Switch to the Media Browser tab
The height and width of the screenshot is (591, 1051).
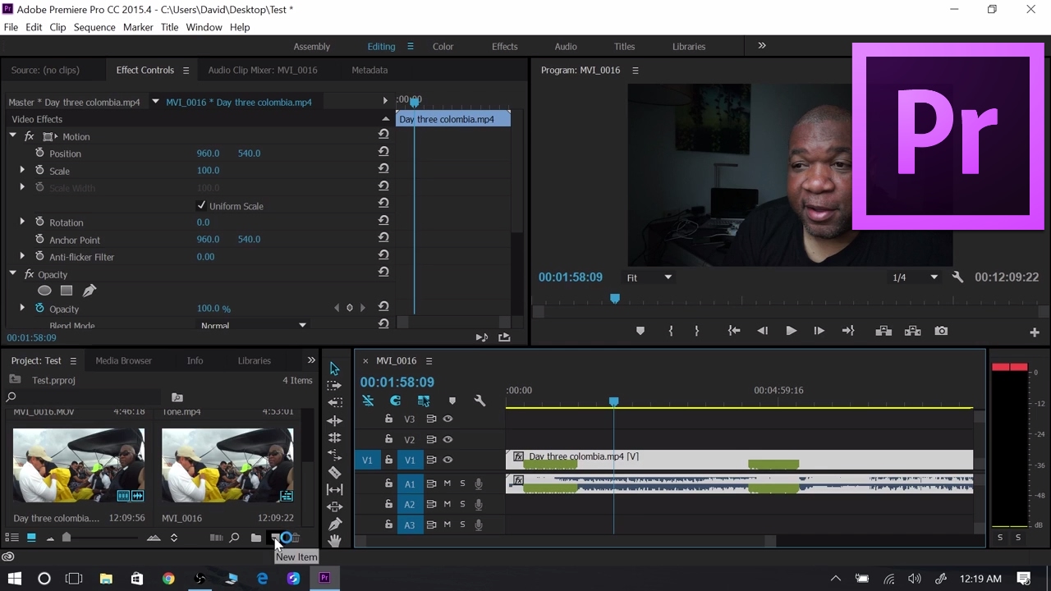(x=123, y=360)
